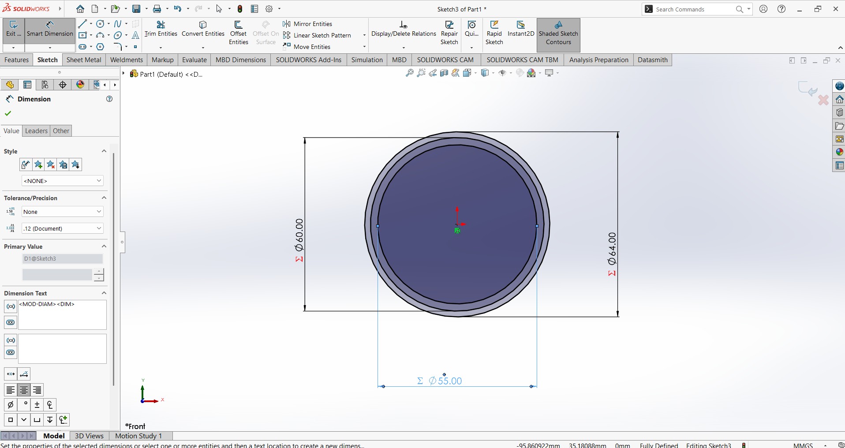Click the dimension text box containing <MOD-DIAM><DIM>
The image size is (845, 448).
(62, 315)
